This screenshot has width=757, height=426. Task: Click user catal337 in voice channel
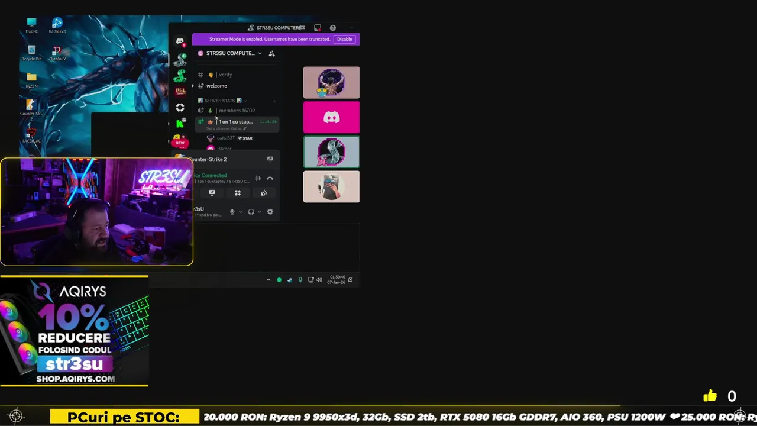click(x=226, y=138)
